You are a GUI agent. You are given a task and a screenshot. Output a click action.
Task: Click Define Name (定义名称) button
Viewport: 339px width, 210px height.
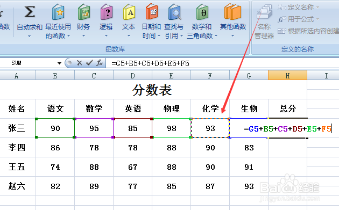coord(298,8)
